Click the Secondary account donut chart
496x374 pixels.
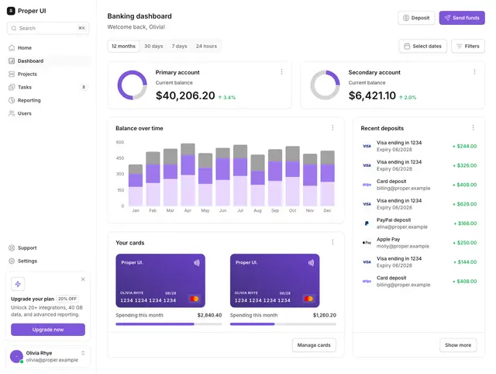pyautogui.click(x=325, y=85)
